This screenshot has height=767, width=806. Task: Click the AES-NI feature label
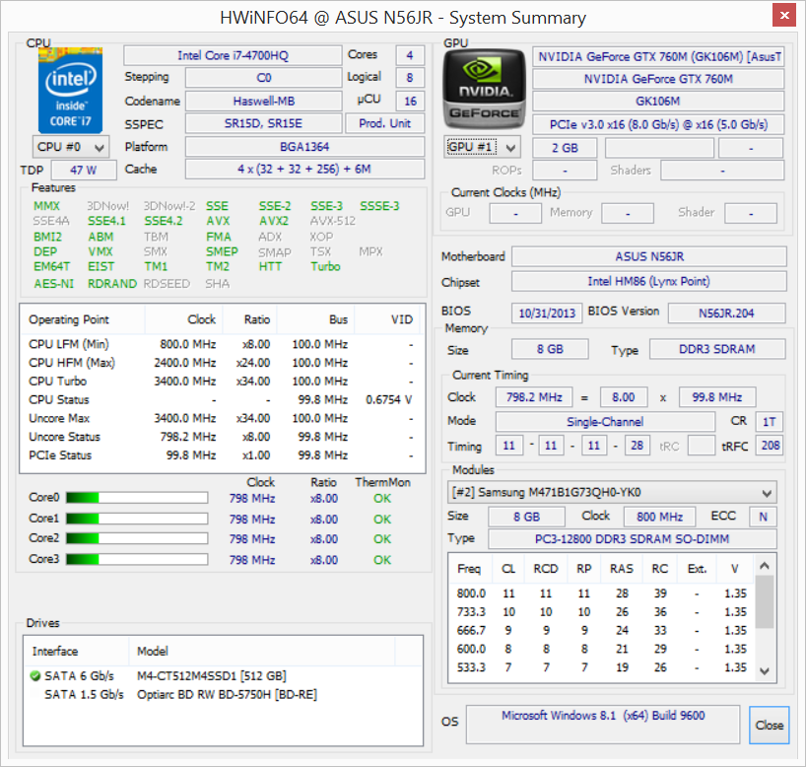pos(53,284)
